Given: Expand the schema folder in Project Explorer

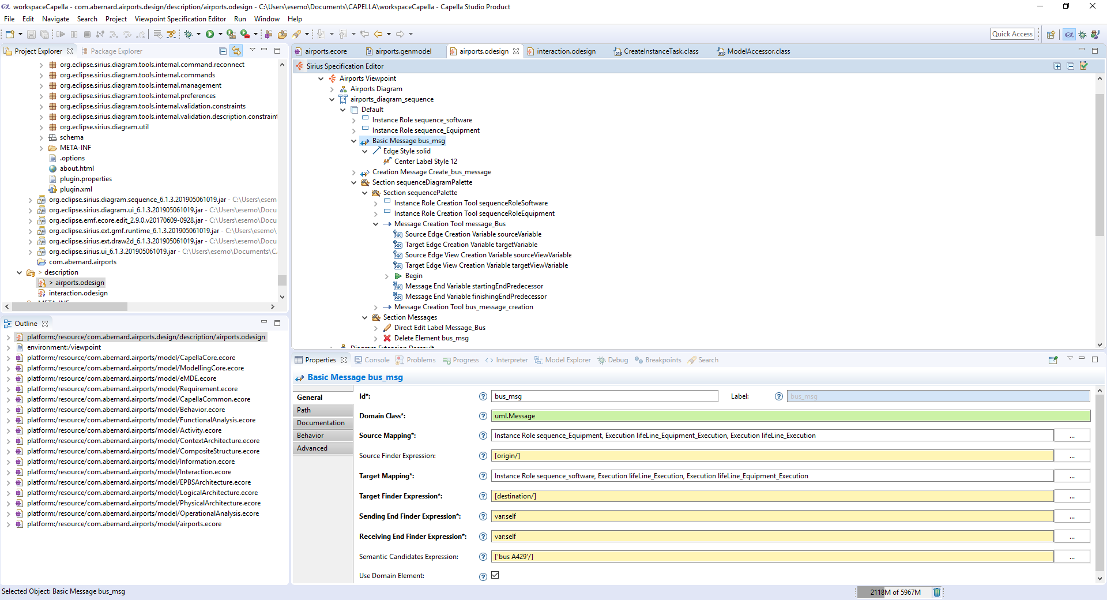Looking at the screenshot, I should coord(41,138).
